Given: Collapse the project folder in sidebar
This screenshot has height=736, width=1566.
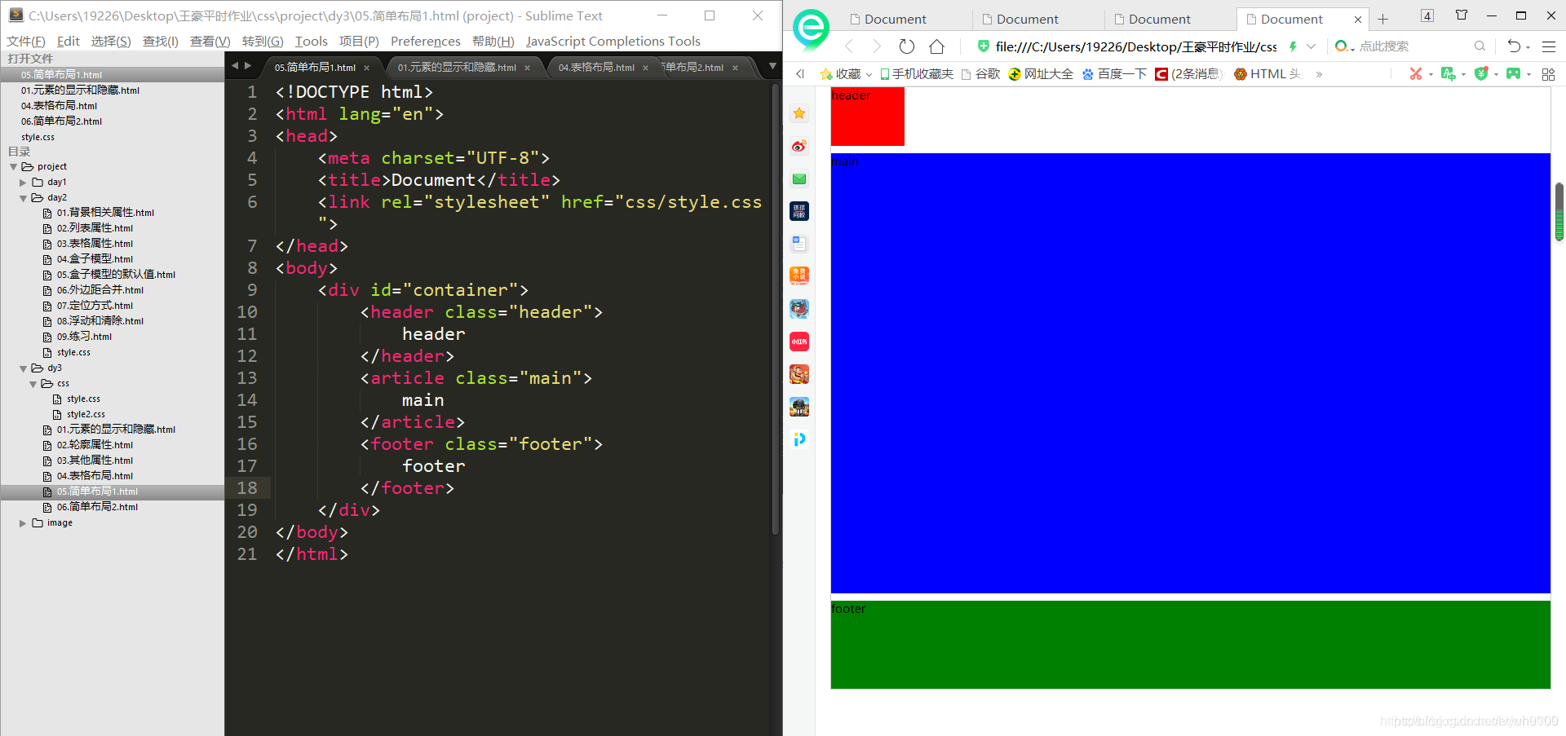Looking at the screenshot, I should (13, 166).
